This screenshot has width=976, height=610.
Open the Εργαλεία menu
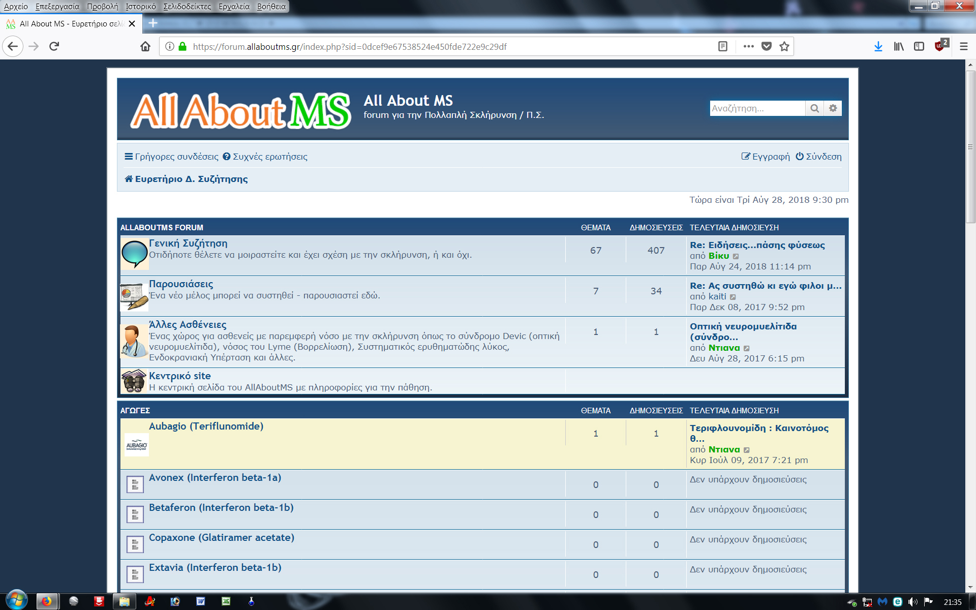click(234, 7)
